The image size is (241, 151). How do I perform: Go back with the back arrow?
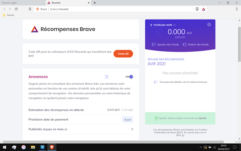pos(4,9)
